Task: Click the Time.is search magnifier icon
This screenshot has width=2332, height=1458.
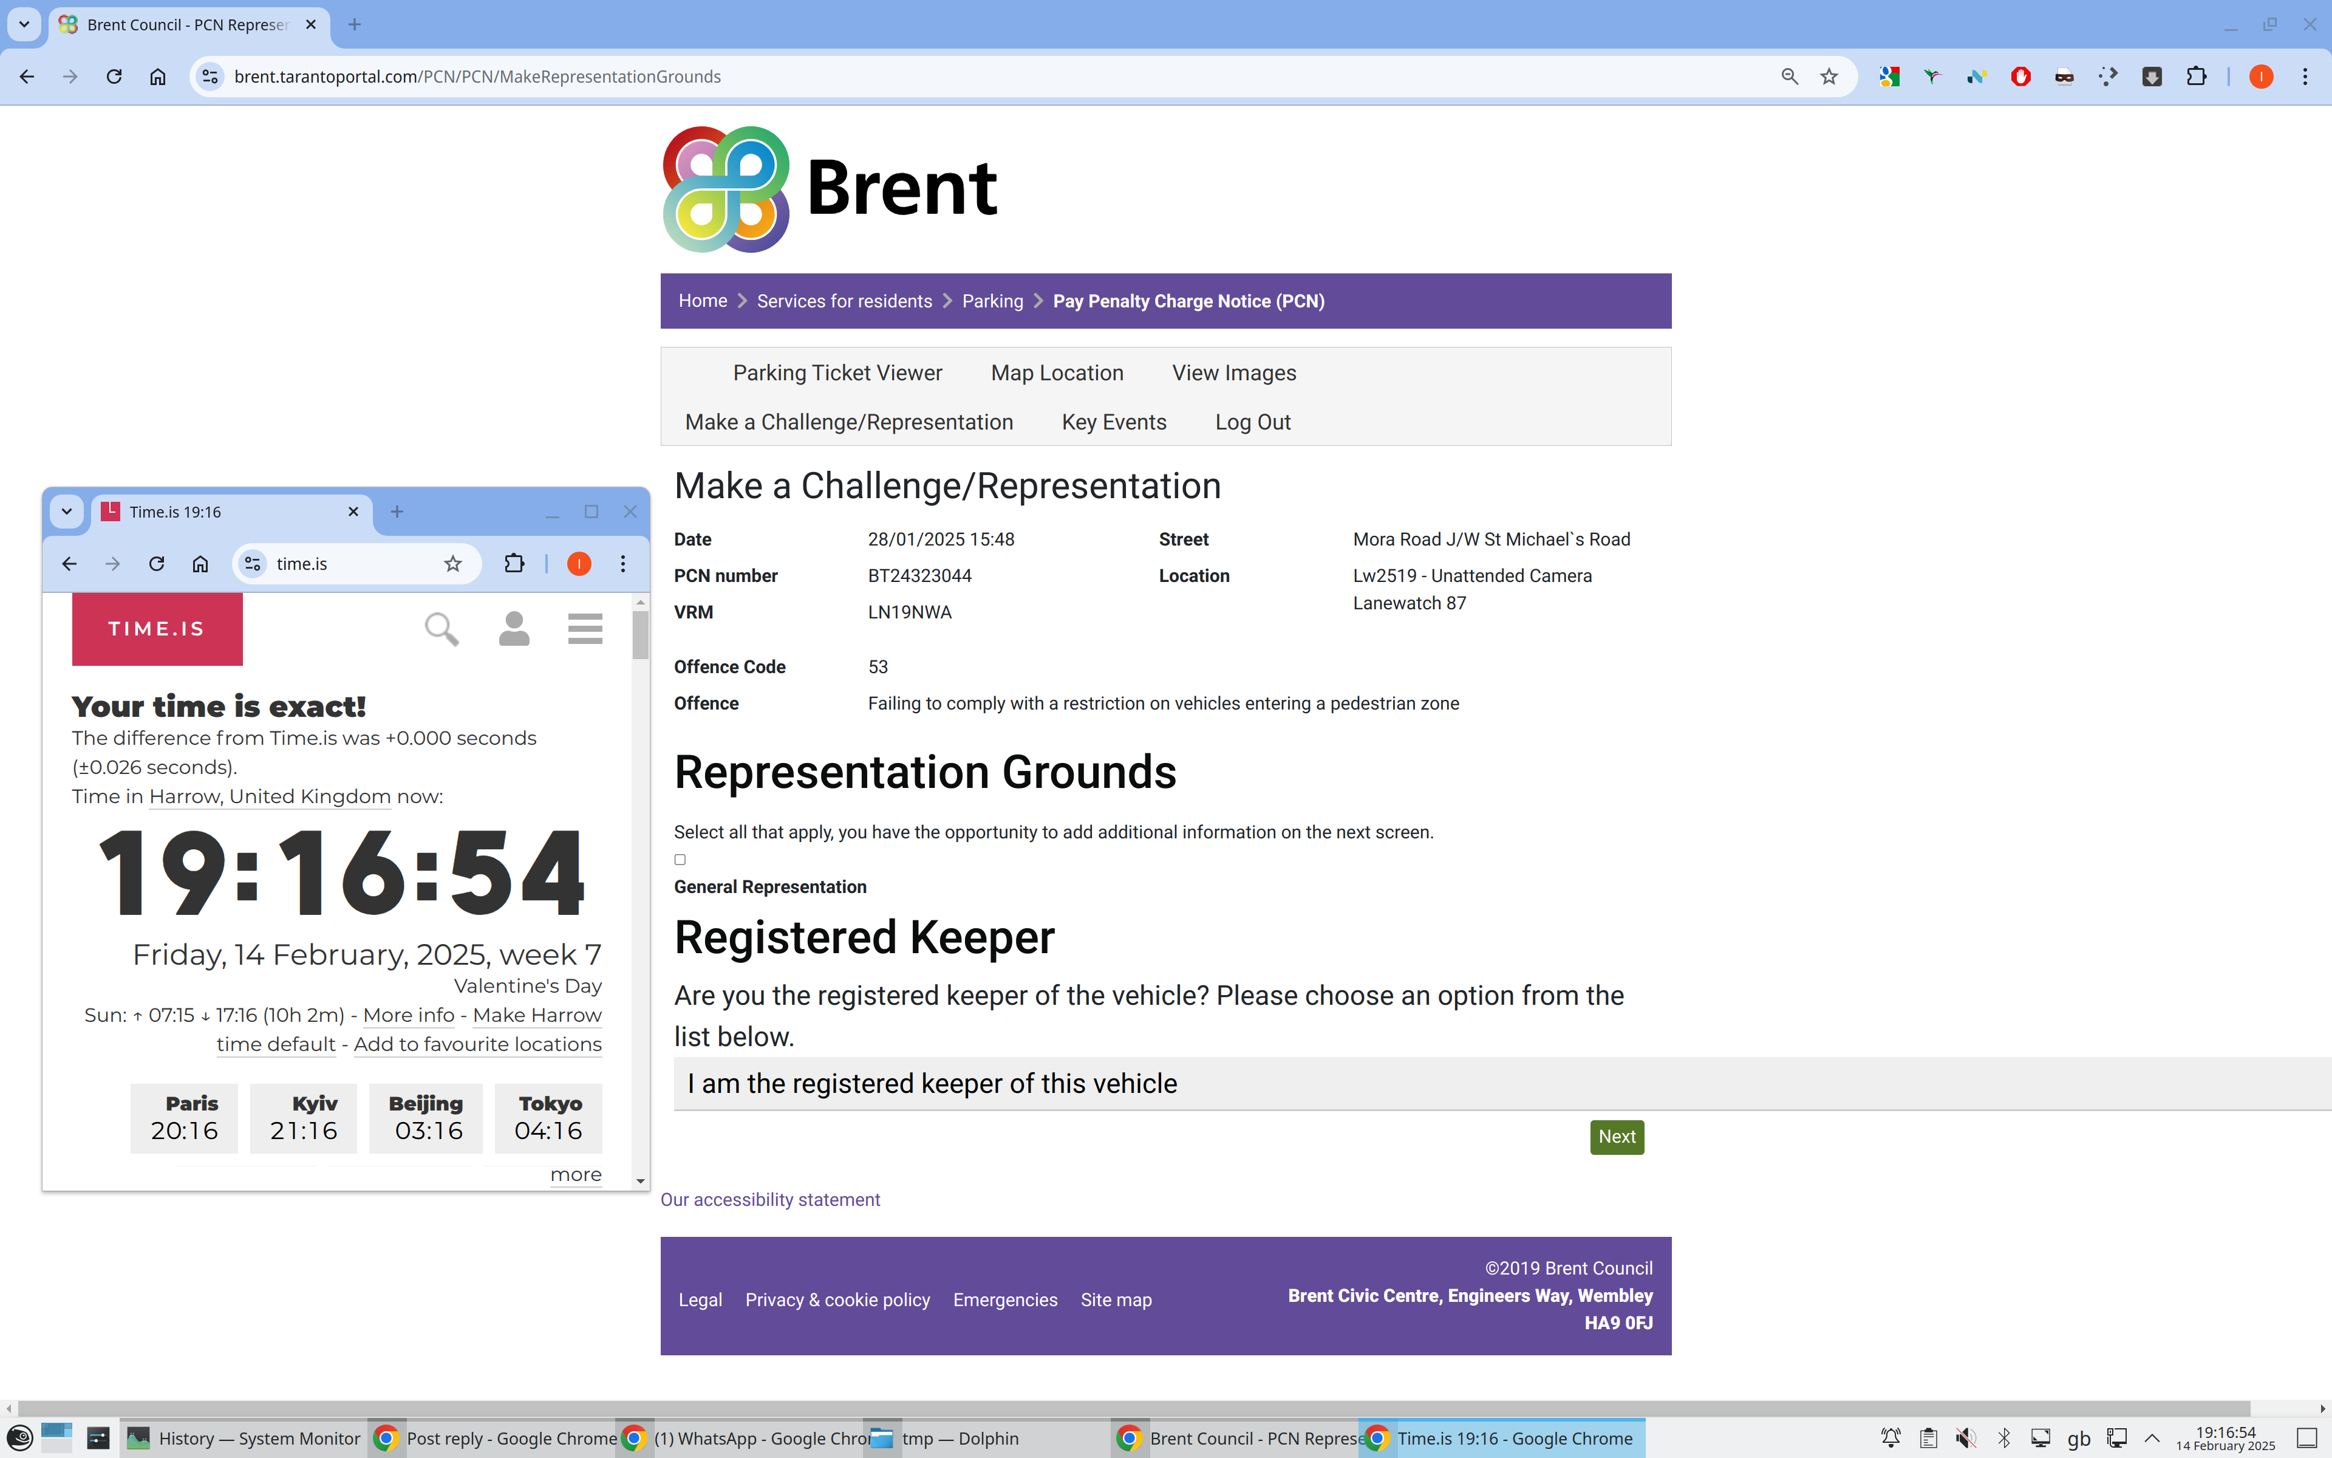Action: click(442, 629)
